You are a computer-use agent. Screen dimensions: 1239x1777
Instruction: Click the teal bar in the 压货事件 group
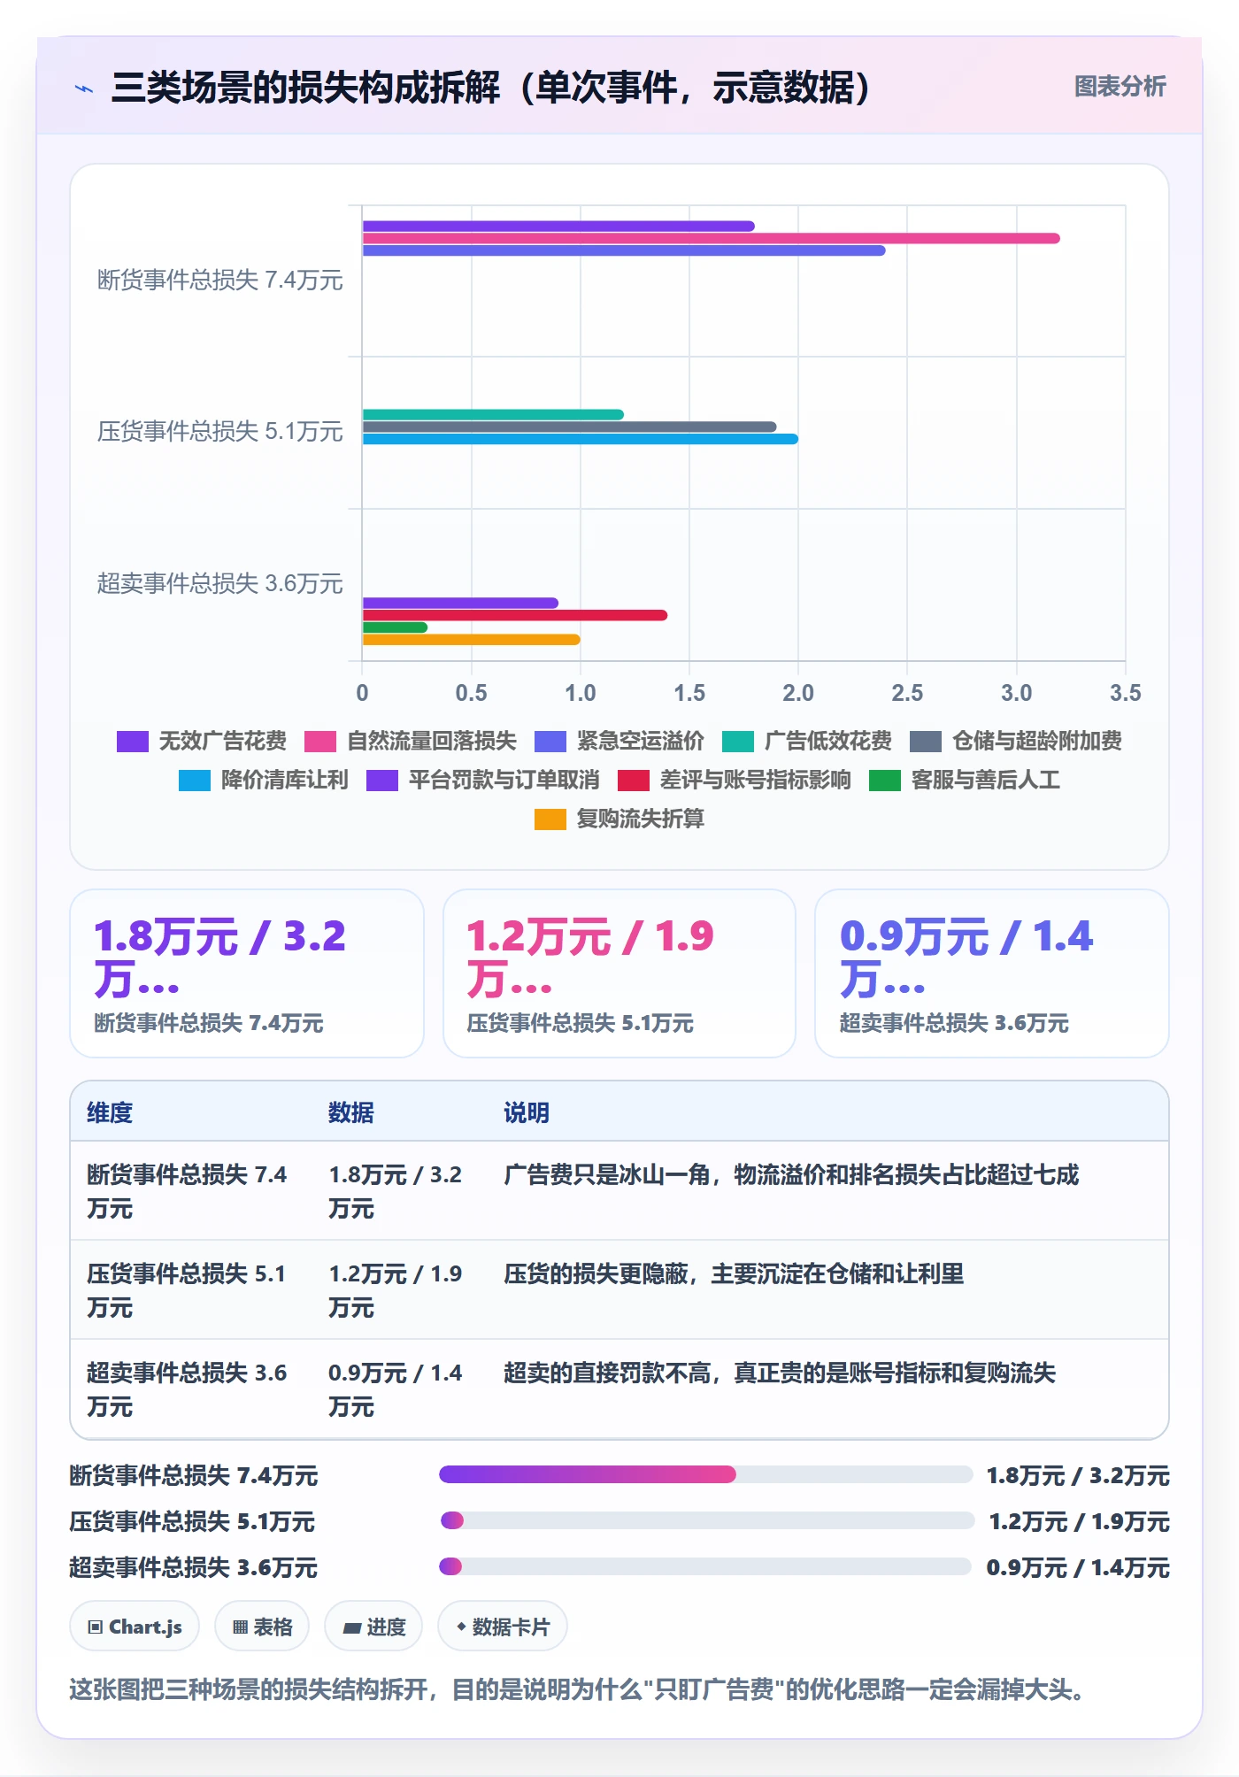(493, 414)
